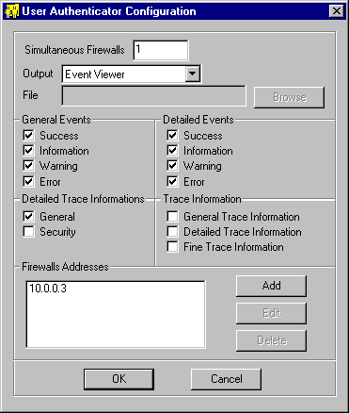The height and width of the screenshot is (413, 349).
Task: Click the User Authenticator title bar icon
Action: coord(12,11)
